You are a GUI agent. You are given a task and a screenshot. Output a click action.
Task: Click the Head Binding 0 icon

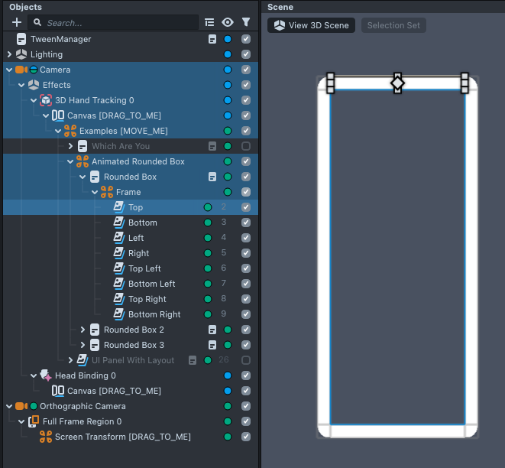point(46,375)
